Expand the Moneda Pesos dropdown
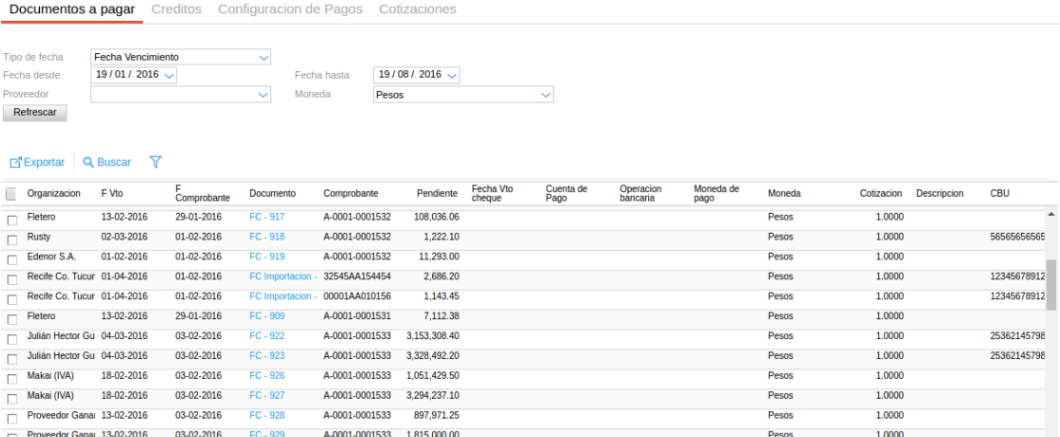This screenshot has width=1060, height=437. (x=545, y=95)
